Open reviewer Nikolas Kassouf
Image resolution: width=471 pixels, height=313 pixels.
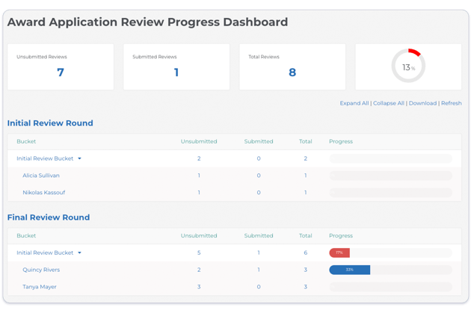[x=44, y=193]
